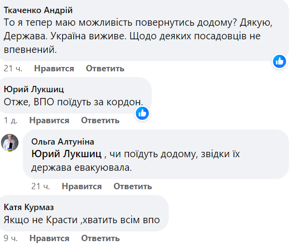Open Ольга Алтуніна's profile avatar

click(10, 142)
